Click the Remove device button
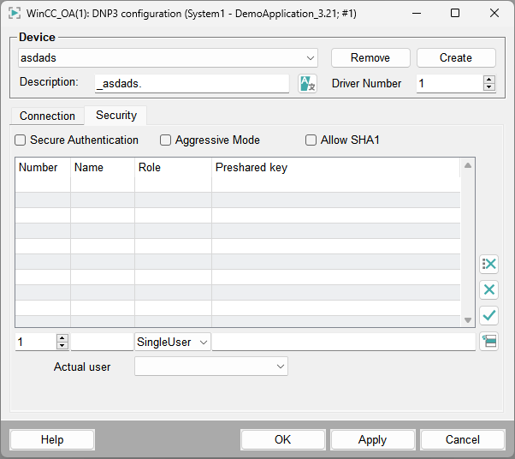This screenshot has width=515, height=459. coord(370,58)
